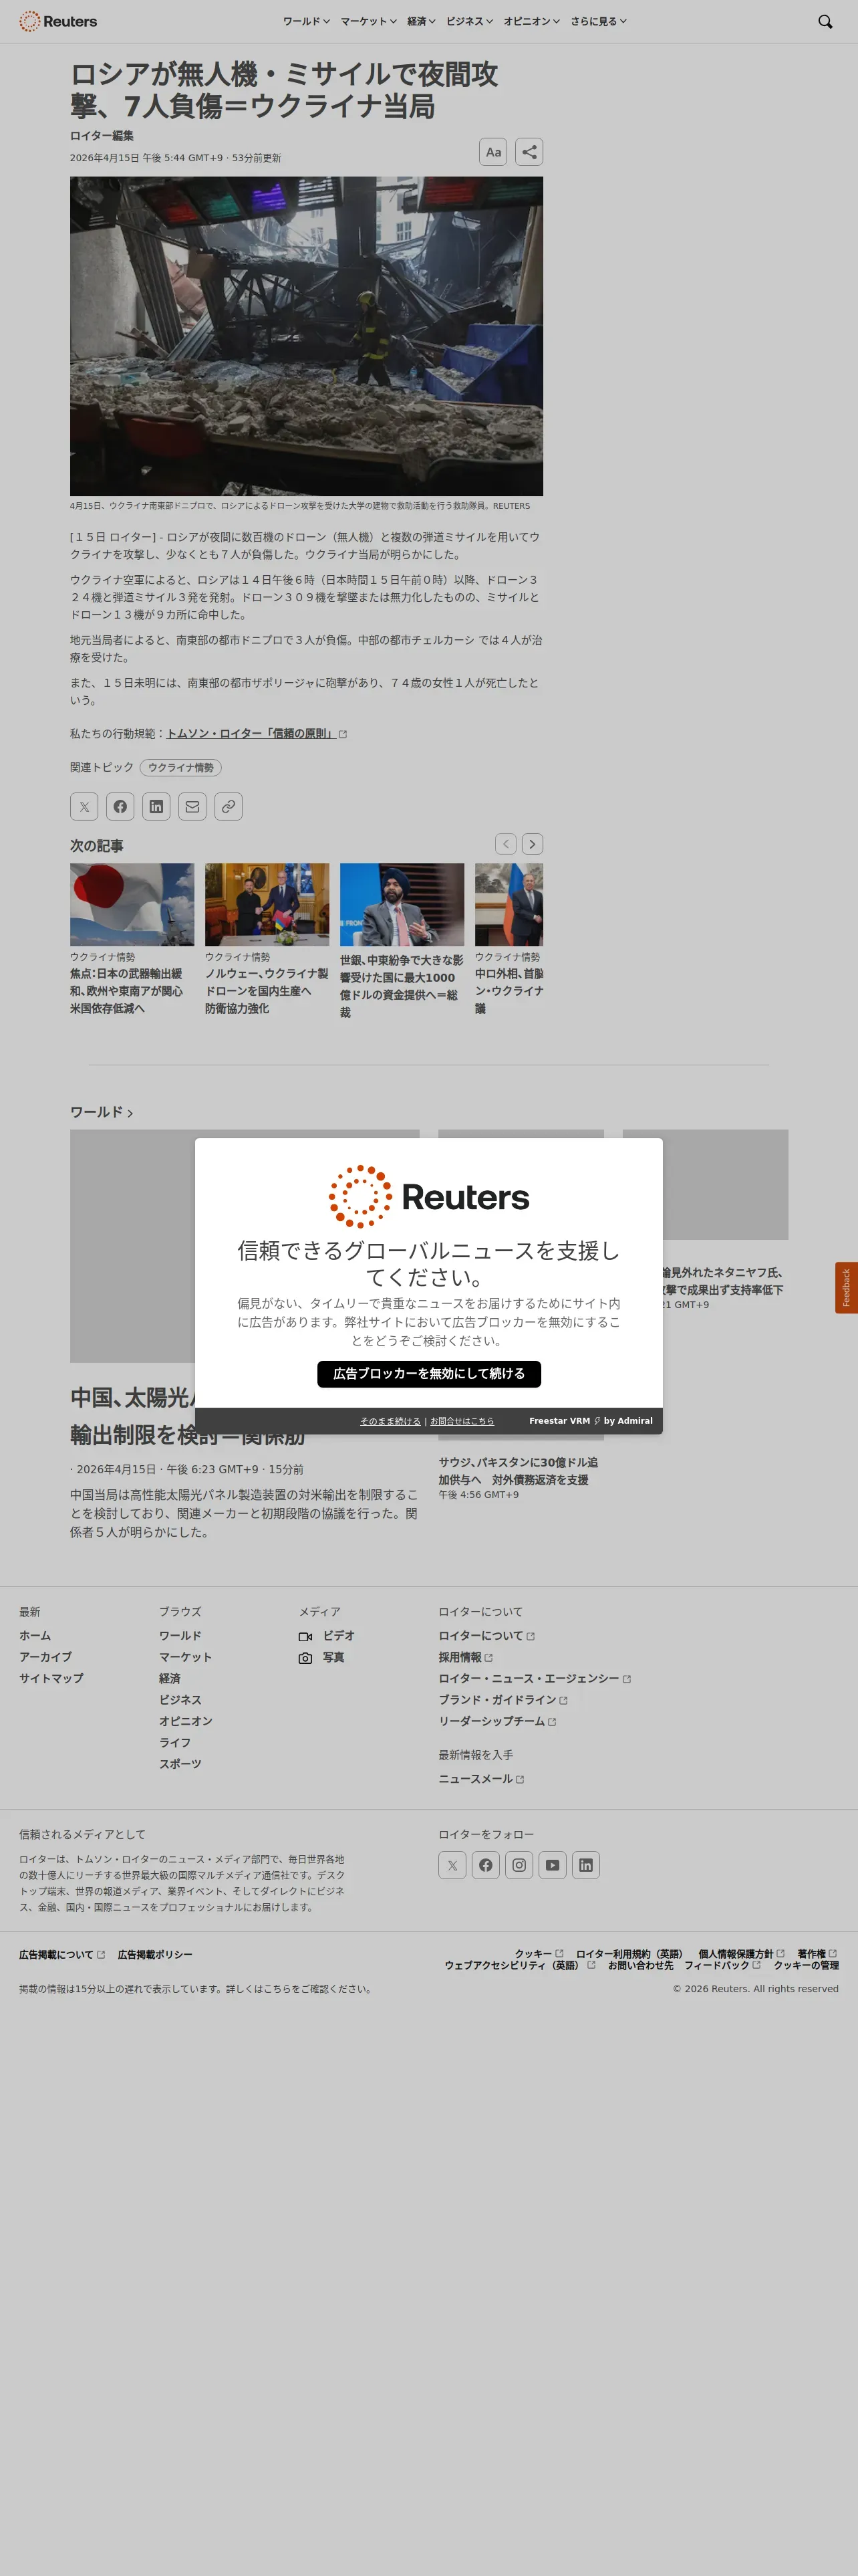Open the Feedback side tab
Image resolution: width=858 pixels, height=2576 pixels.
(846, 1288)
